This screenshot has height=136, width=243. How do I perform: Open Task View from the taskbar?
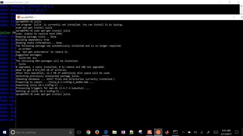[x=79, y=132]
